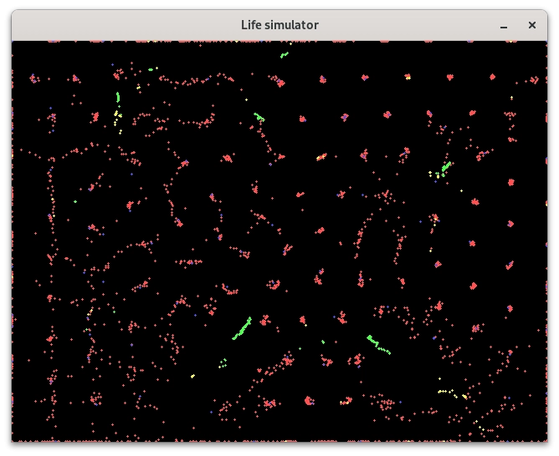The image size is (559, 456).
Task: Close the Life simulator window
Action: [x=532, y=25]
